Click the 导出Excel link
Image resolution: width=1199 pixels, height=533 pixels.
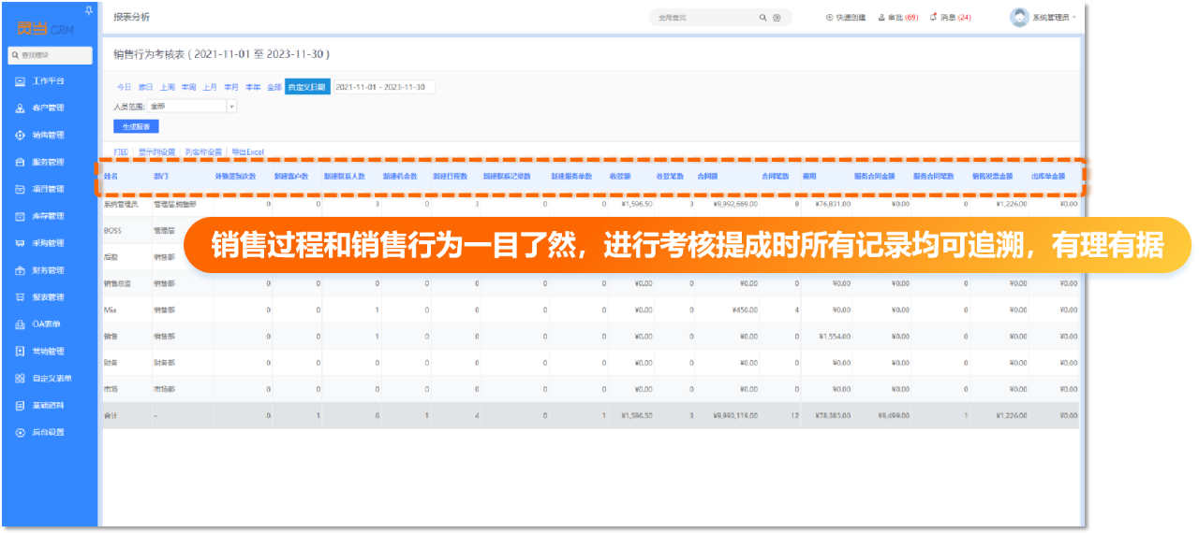coord(248,151)
